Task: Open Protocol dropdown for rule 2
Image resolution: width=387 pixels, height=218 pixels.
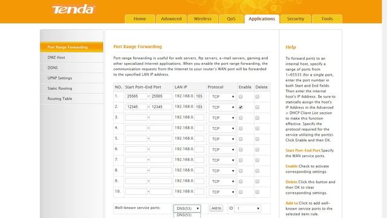Action: [x=222, y=108]
